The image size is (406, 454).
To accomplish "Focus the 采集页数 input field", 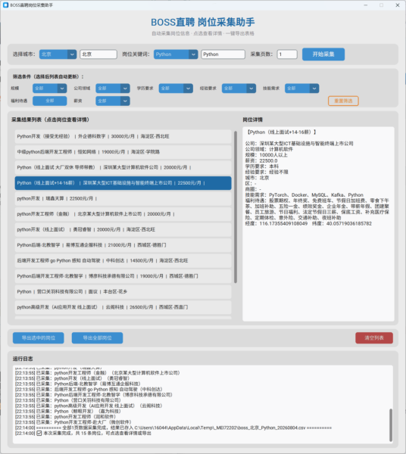I will coord(287,54).
